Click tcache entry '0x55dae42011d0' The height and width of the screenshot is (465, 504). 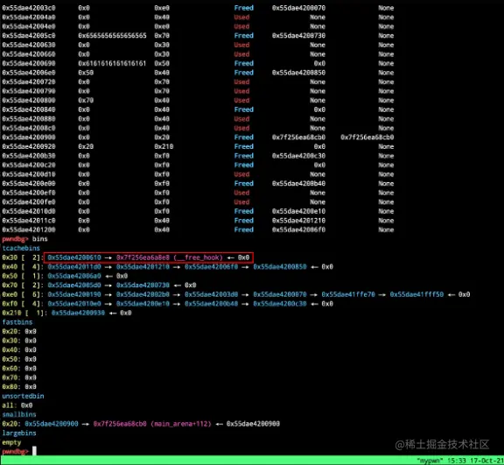(74, 267)
